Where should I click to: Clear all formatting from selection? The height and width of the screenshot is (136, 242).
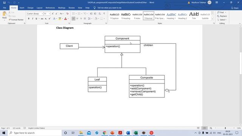(x=67, y=14)
